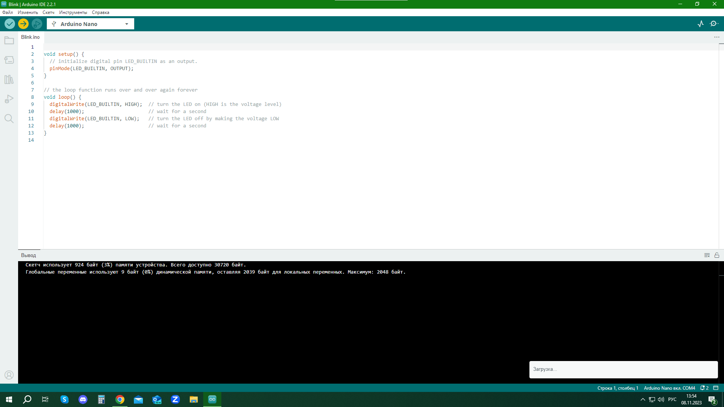Open the account profile icon in sidebar

click(9, 375)
